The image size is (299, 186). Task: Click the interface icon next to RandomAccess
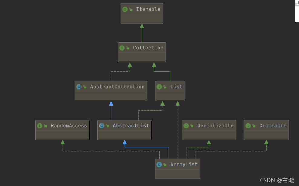(40, 125)
